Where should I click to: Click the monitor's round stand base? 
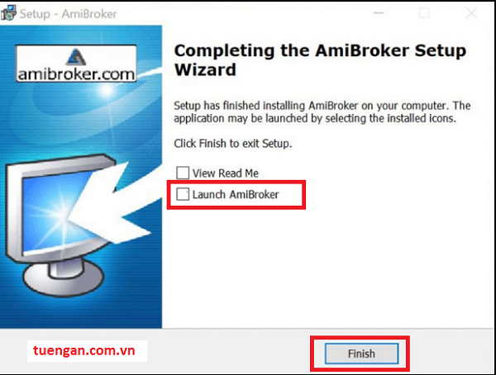64,278
